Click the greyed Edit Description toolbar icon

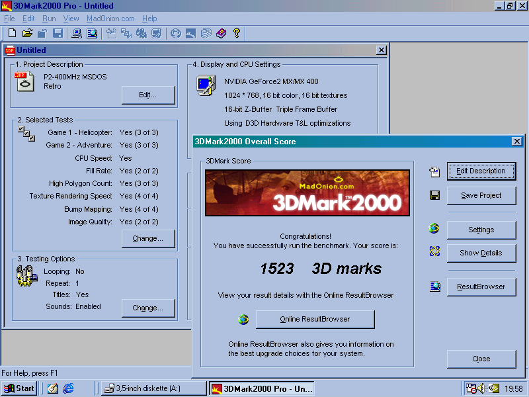coord(111,33)
